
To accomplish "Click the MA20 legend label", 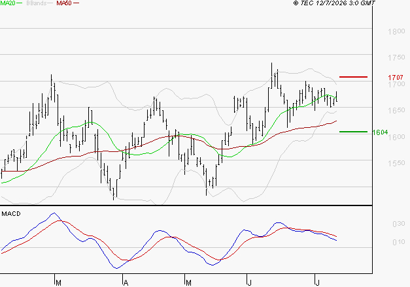I will coord(7,3).
